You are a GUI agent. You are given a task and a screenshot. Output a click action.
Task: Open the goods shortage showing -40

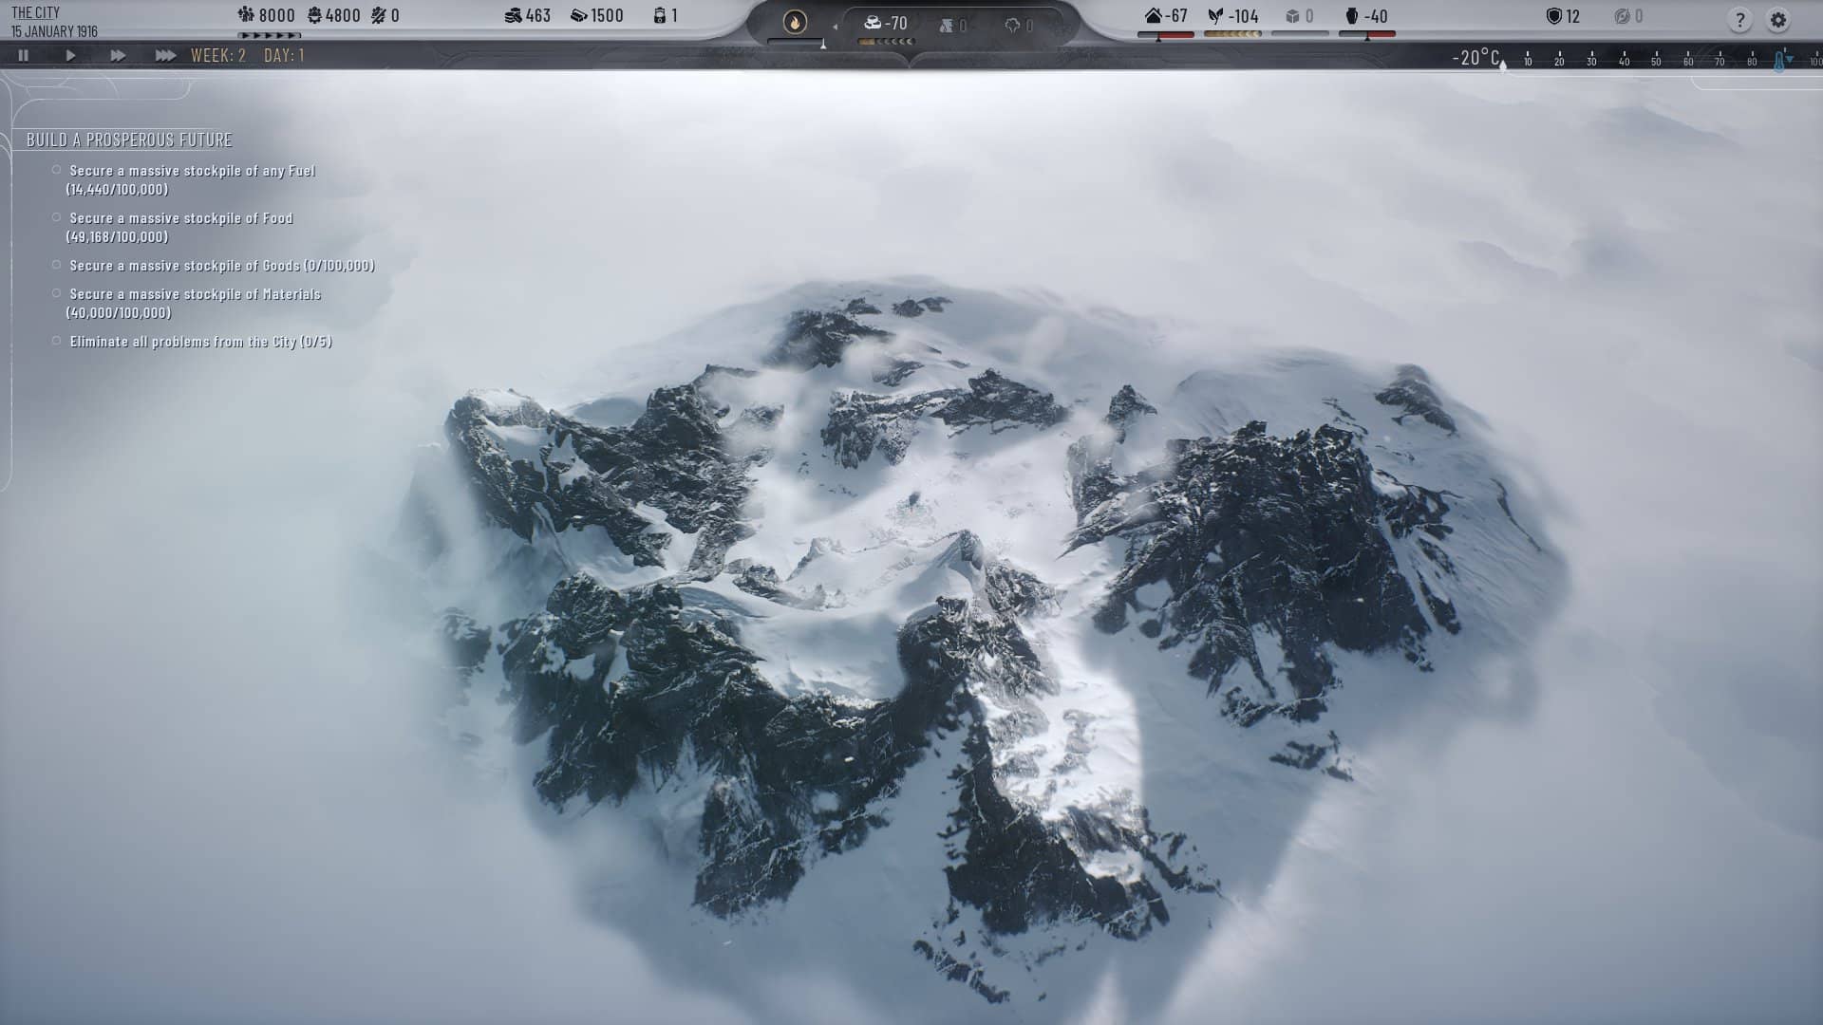click(x=1366, y=15)
